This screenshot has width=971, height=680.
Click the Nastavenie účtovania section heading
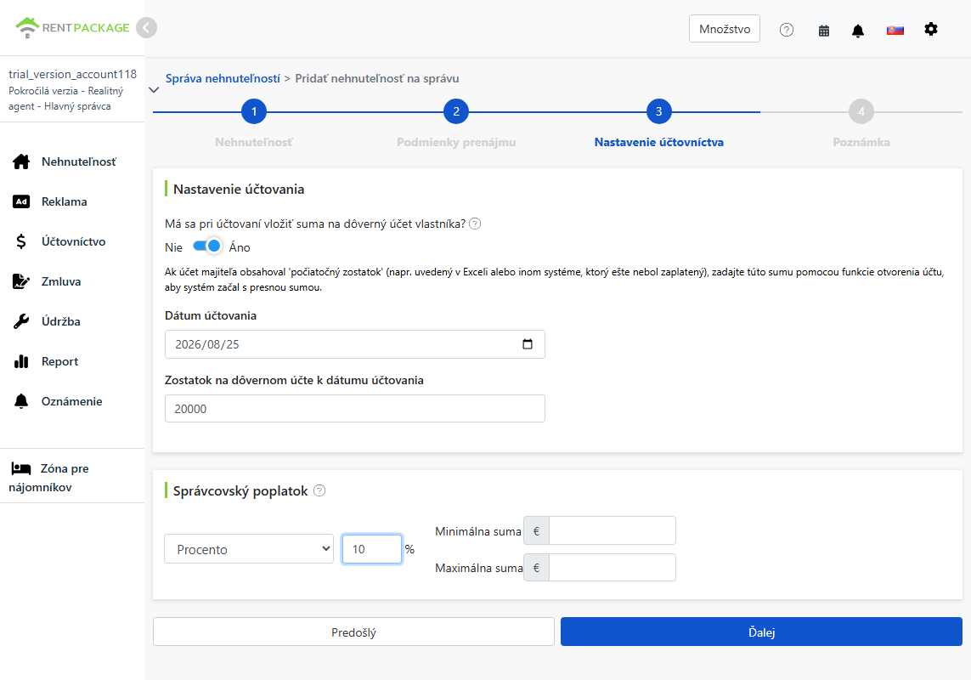click(239, 189)
